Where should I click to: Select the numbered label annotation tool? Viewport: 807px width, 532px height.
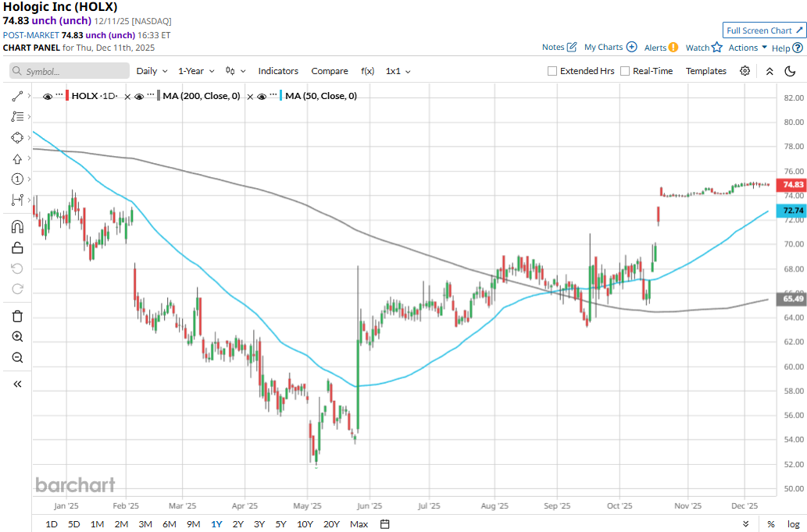tap(17, 179)
